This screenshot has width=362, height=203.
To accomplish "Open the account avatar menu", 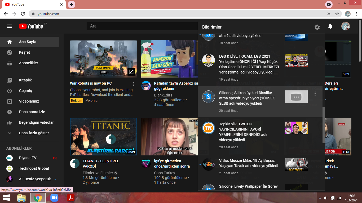I will (x=346, y=26).
